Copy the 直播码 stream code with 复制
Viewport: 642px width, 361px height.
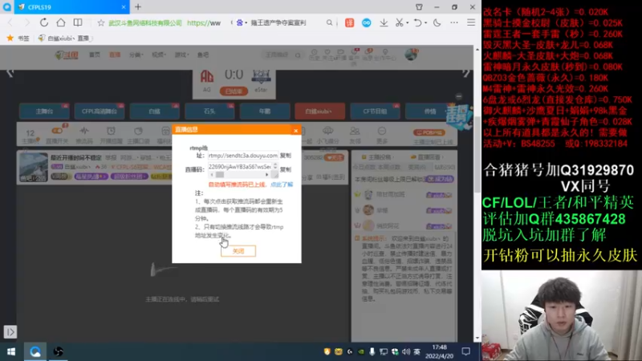[x=286, y=169]
